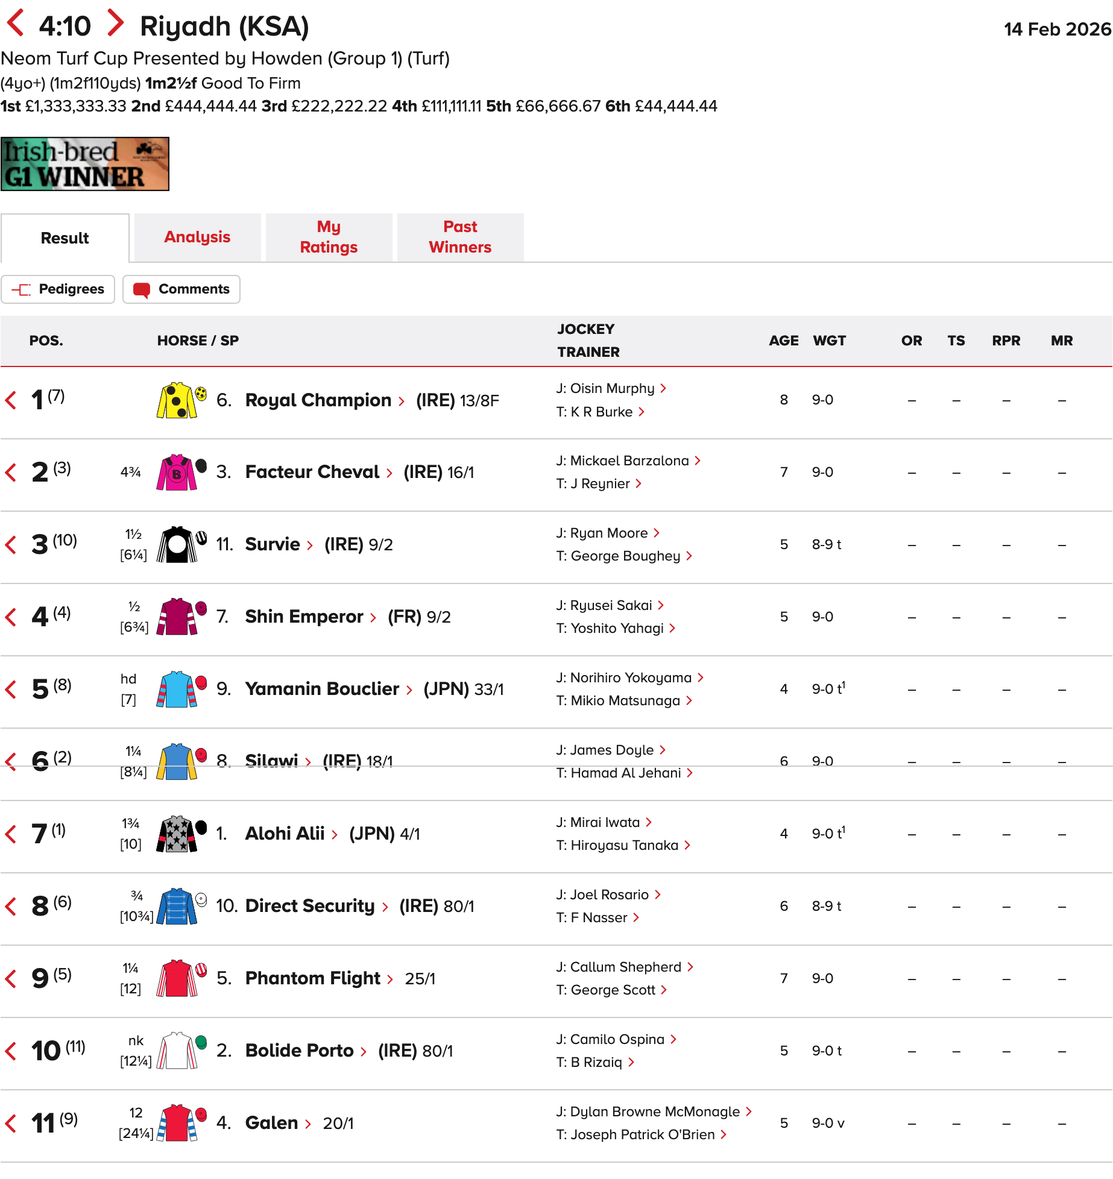Go to next race with right arrow
The image size is (1113, 1179).
click(x=115, y=24)
